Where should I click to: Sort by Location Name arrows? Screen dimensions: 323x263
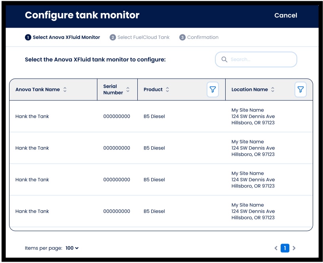pos(273,89)
